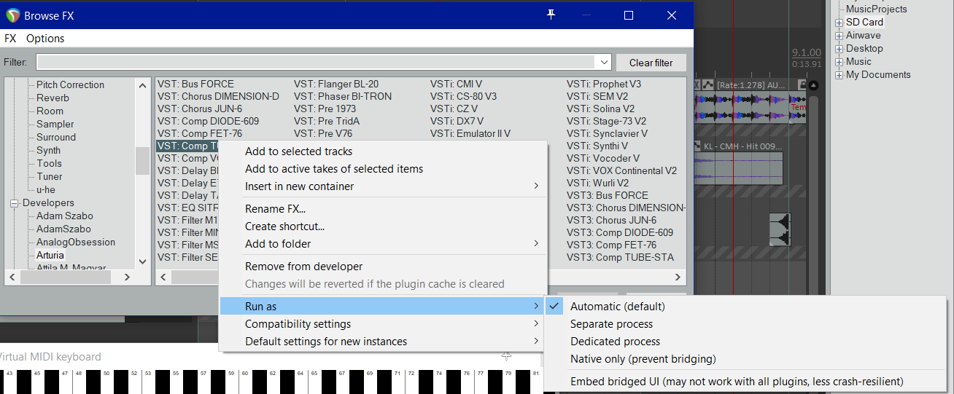Click the scroll-up arrow button beside the timeline
The height and width of the screenshot is (394, 954).
click(814, 86)
